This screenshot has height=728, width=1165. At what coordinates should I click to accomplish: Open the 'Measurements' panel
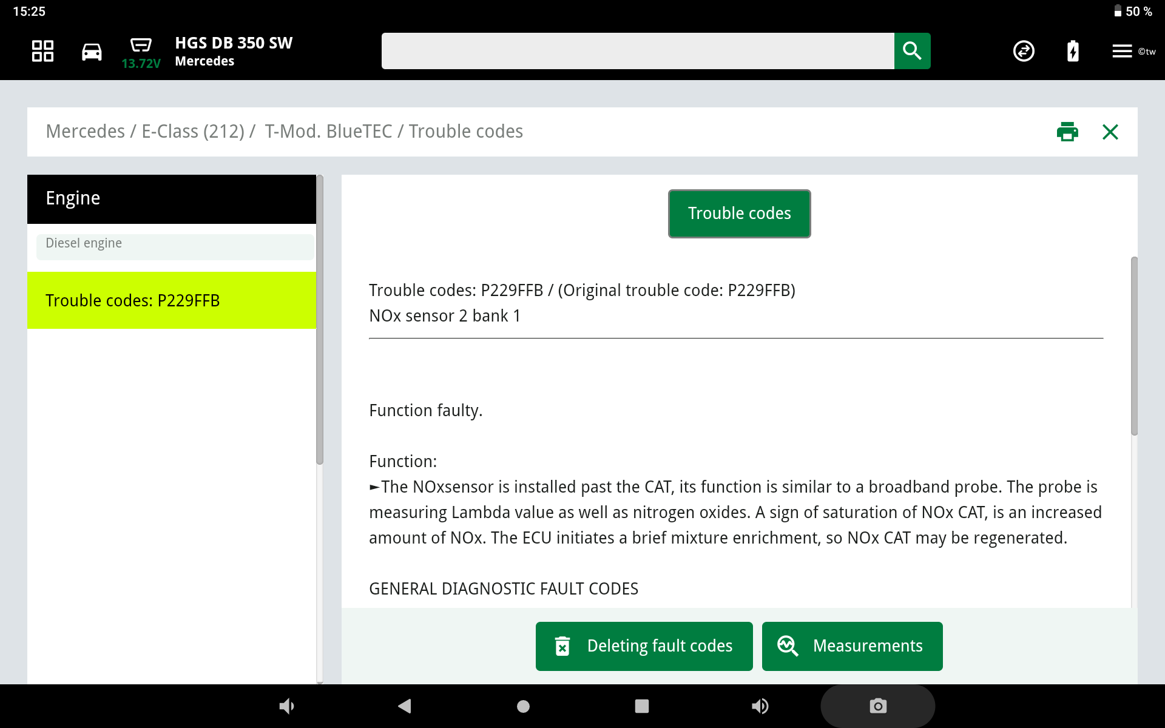point(852,645)
